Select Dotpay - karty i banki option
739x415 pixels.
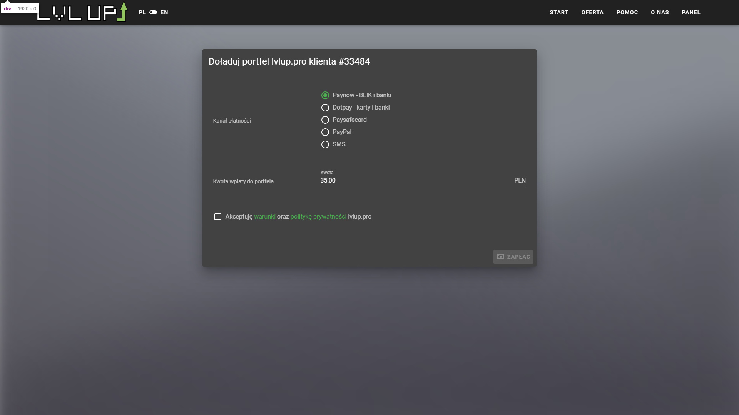click(325, 108)
